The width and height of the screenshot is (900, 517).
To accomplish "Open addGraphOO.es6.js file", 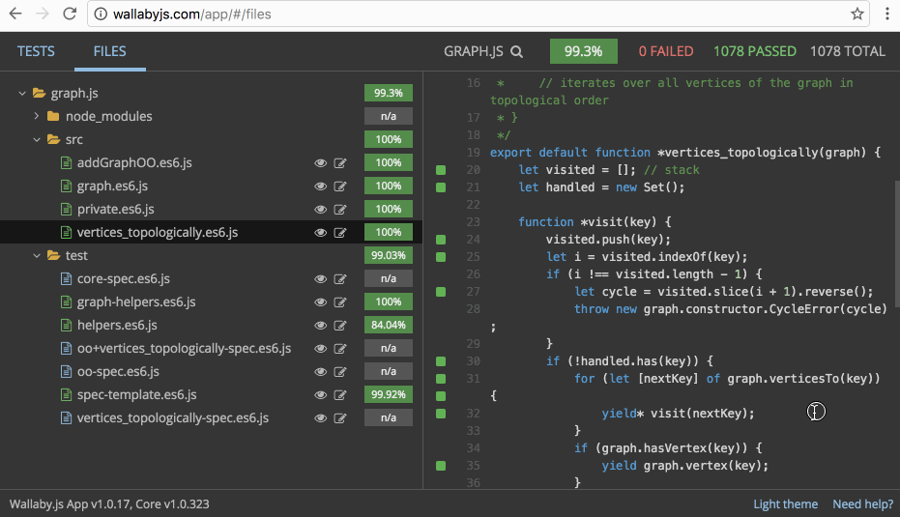I will click(134, 163).
